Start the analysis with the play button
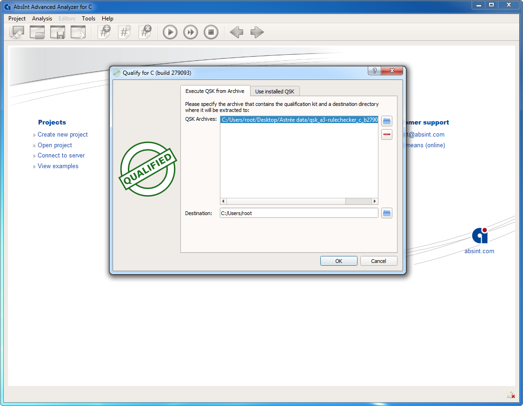 pos(170,33)
